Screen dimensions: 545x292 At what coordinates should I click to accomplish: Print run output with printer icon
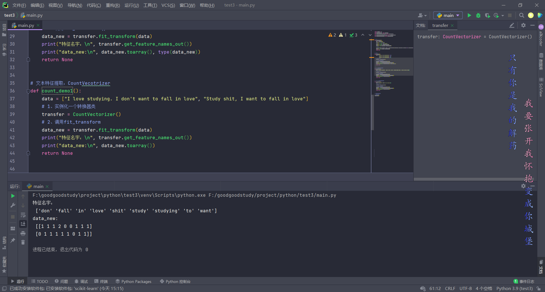(x=23, y=233)
